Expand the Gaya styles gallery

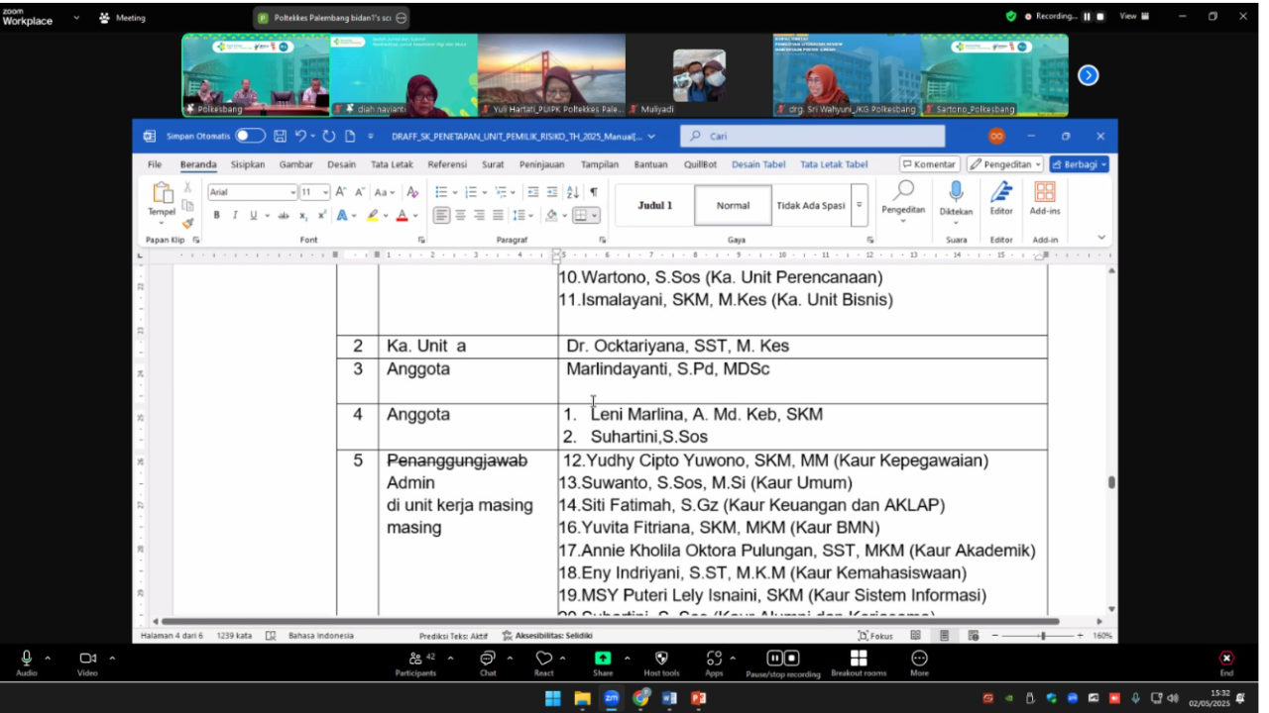click(x=860, y=206)
